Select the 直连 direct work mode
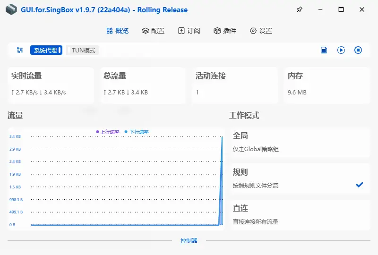Image resolution: width=378 pixels, height=255 pixels. pos(300,215)
